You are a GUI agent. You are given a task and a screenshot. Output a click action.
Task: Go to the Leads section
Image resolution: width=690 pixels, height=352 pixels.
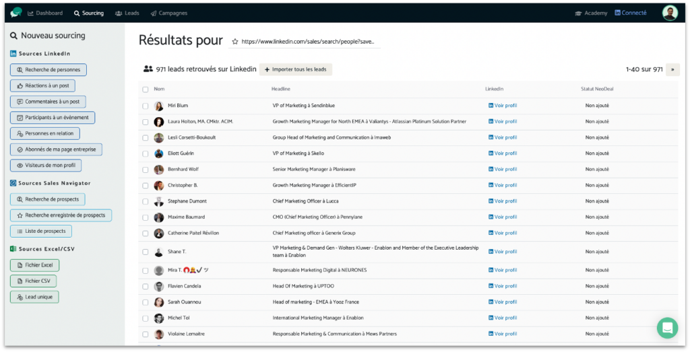127,13
